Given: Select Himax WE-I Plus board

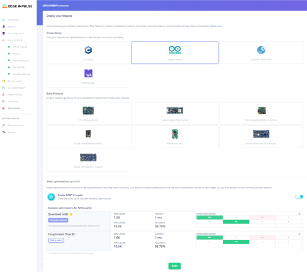Looking at the screenshot, I should click(175, 137).
